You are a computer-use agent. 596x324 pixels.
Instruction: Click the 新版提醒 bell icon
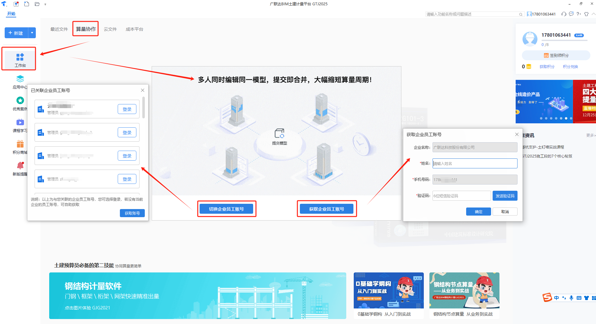pyautogui.click(x=20, y=166)
